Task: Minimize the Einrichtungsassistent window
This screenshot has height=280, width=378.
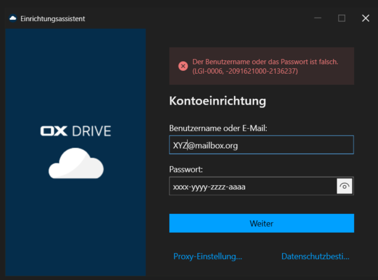Action: point(318,18)
